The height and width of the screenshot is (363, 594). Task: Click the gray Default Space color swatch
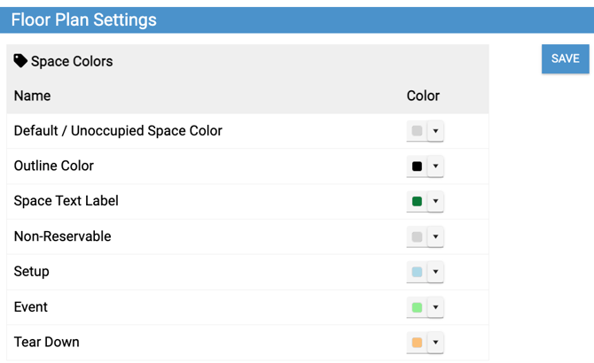pos(417,131)
